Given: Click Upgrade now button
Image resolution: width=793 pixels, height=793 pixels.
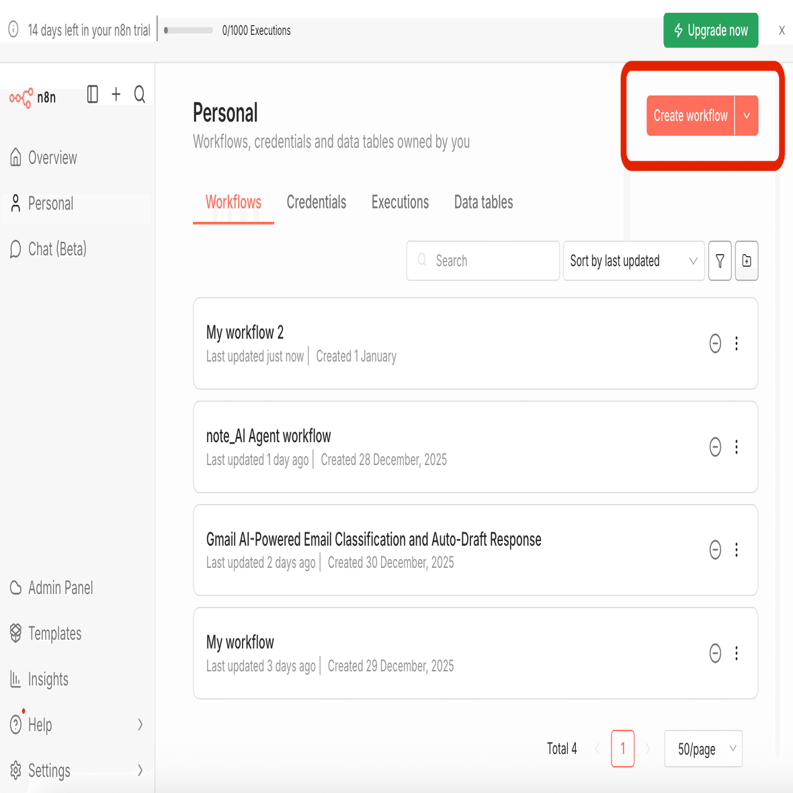Looking at the screenshot, I should [710, 30].
